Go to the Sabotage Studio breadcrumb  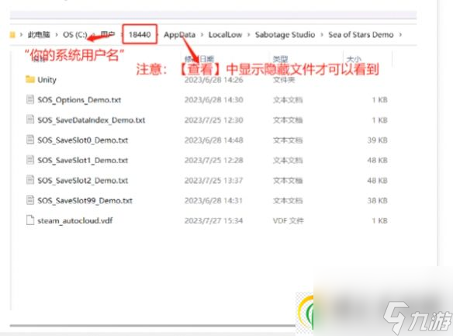(285, 35)
